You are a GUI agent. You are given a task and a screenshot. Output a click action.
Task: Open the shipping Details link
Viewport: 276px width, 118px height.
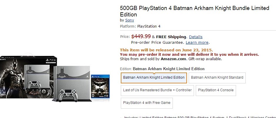click(x=195, y=37)
